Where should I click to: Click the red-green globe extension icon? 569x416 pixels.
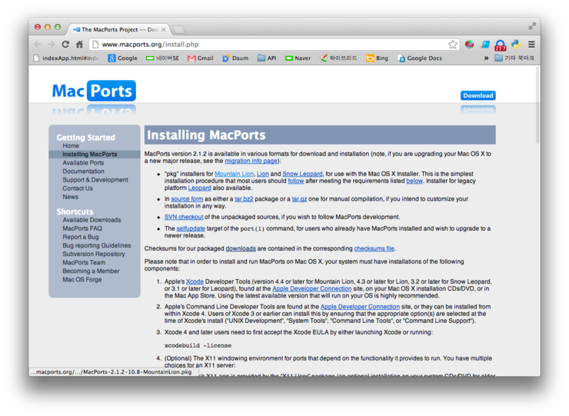pyautogui.click(x=469, y=45)
